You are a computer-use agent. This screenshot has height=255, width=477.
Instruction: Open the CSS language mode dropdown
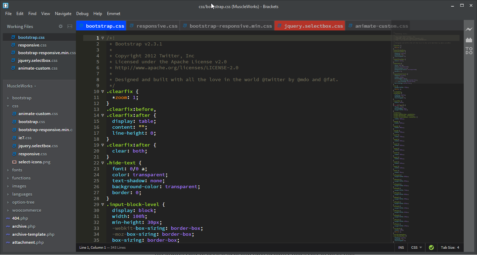(x=416, y=248)
